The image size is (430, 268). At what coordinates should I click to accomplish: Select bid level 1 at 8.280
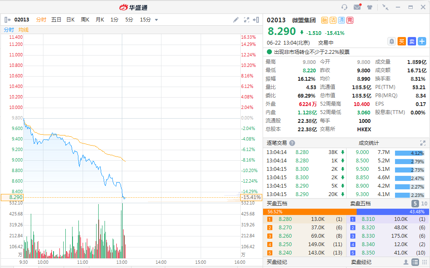coord(304,219)
